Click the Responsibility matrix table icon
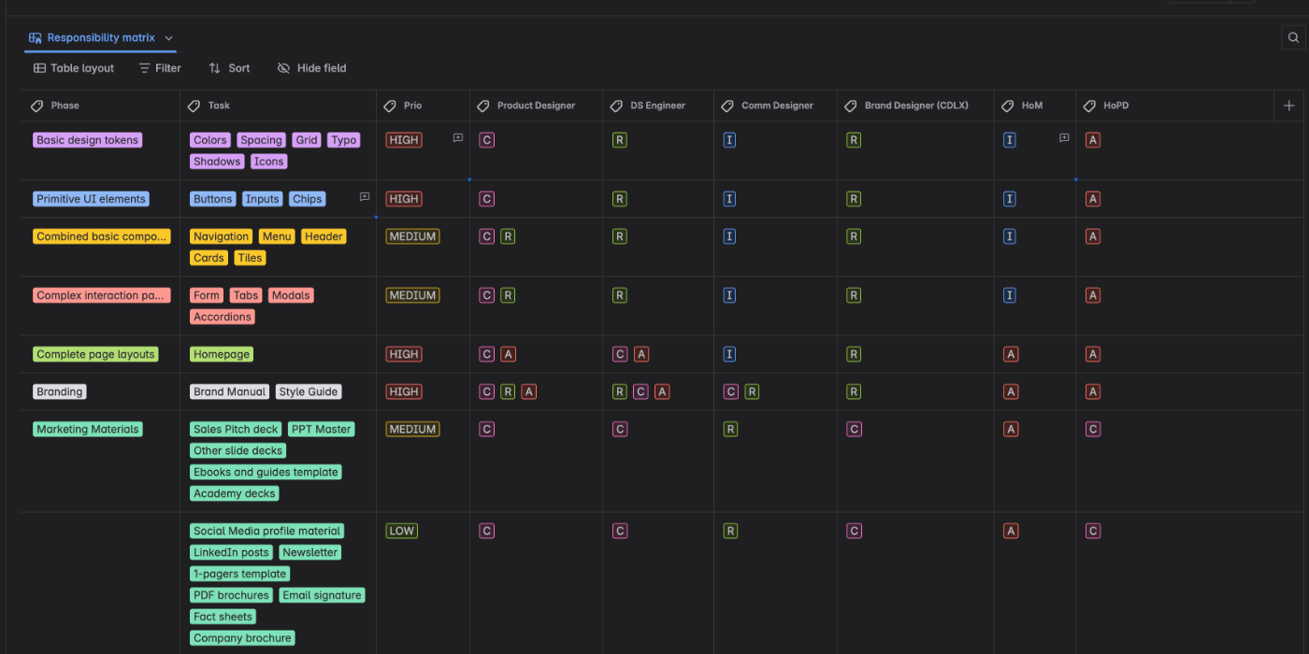This screenshot has width=1309, height=654. (36, 38)
